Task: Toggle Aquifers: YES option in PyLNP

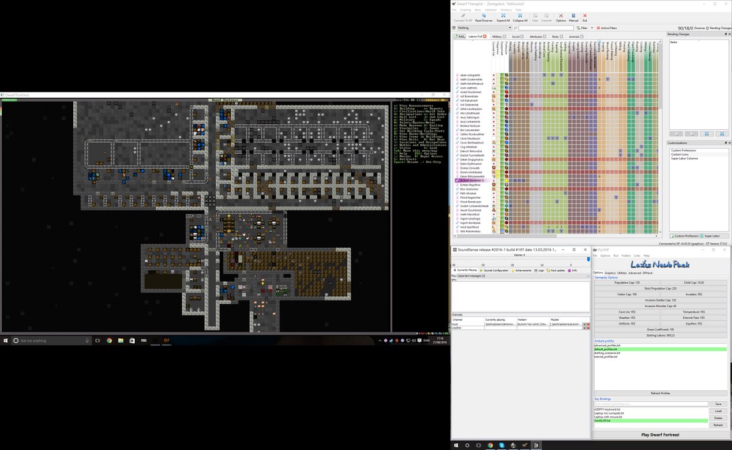Action: coord(694,324)
